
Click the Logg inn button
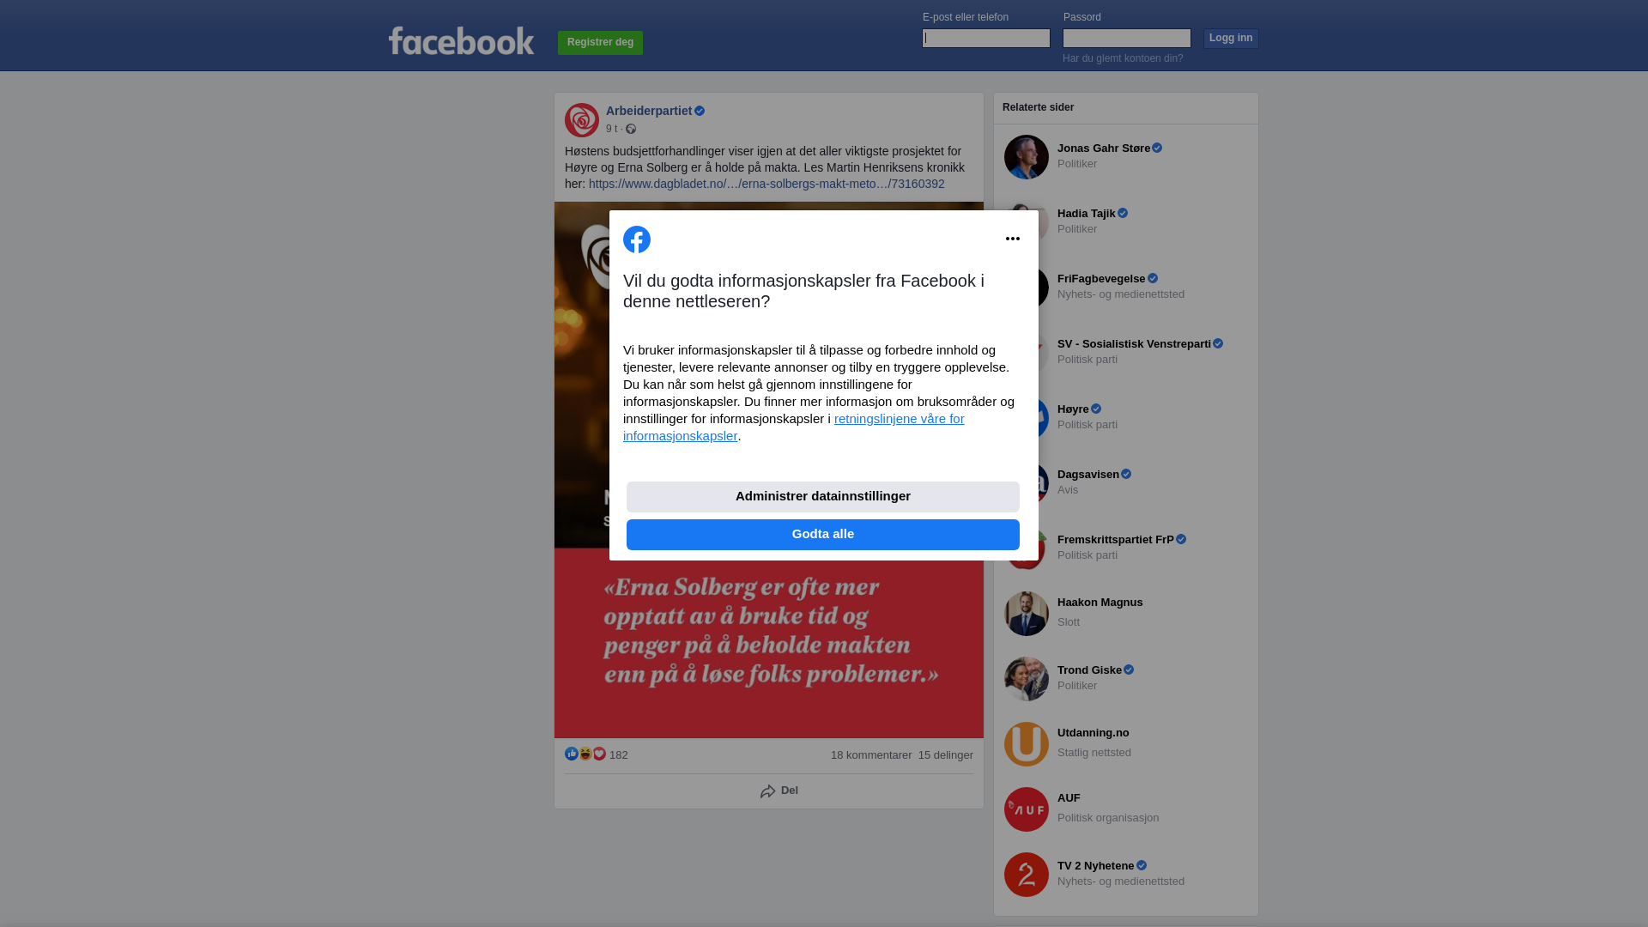pyautogui.click(x=1231, y=39)
